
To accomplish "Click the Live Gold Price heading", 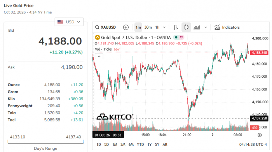I will point(19,5).
